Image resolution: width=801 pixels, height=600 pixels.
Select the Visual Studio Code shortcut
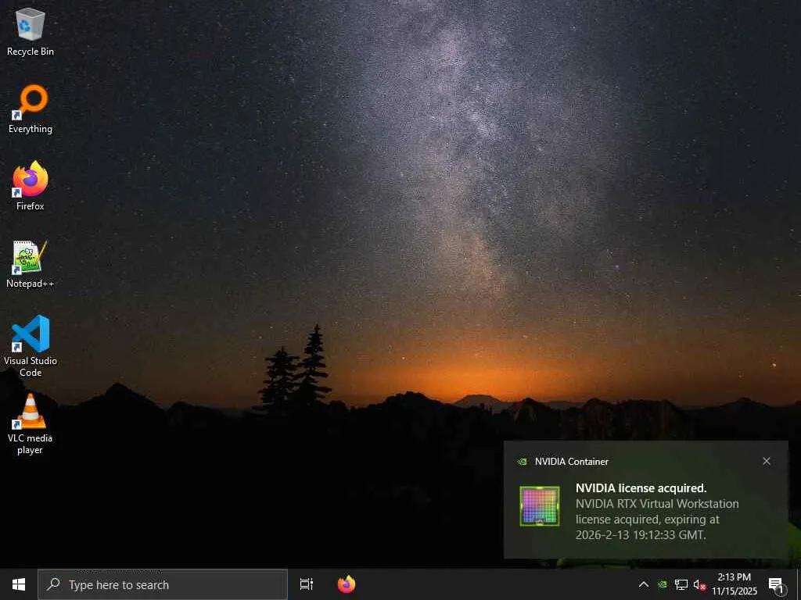click(31, 346)
